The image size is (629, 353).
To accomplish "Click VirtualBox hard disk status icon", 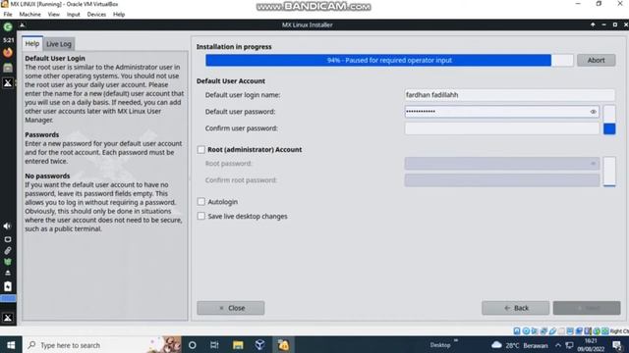I will (x=517, y=331).
